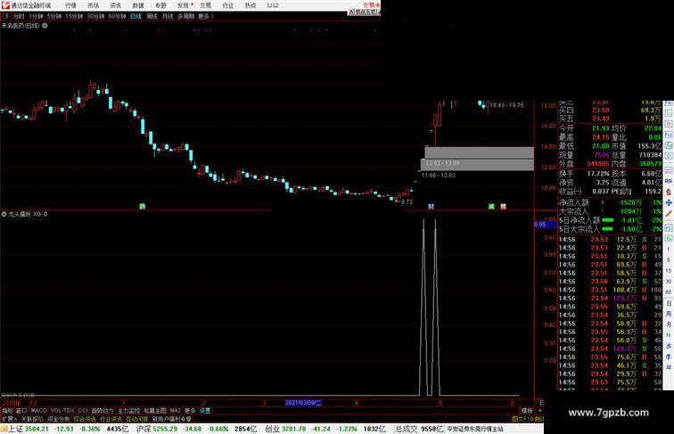Viewport: 674px width, 434px height.
Task: Select the highlighted date 2021/03/09 on timeline
Action: [303, 403]
